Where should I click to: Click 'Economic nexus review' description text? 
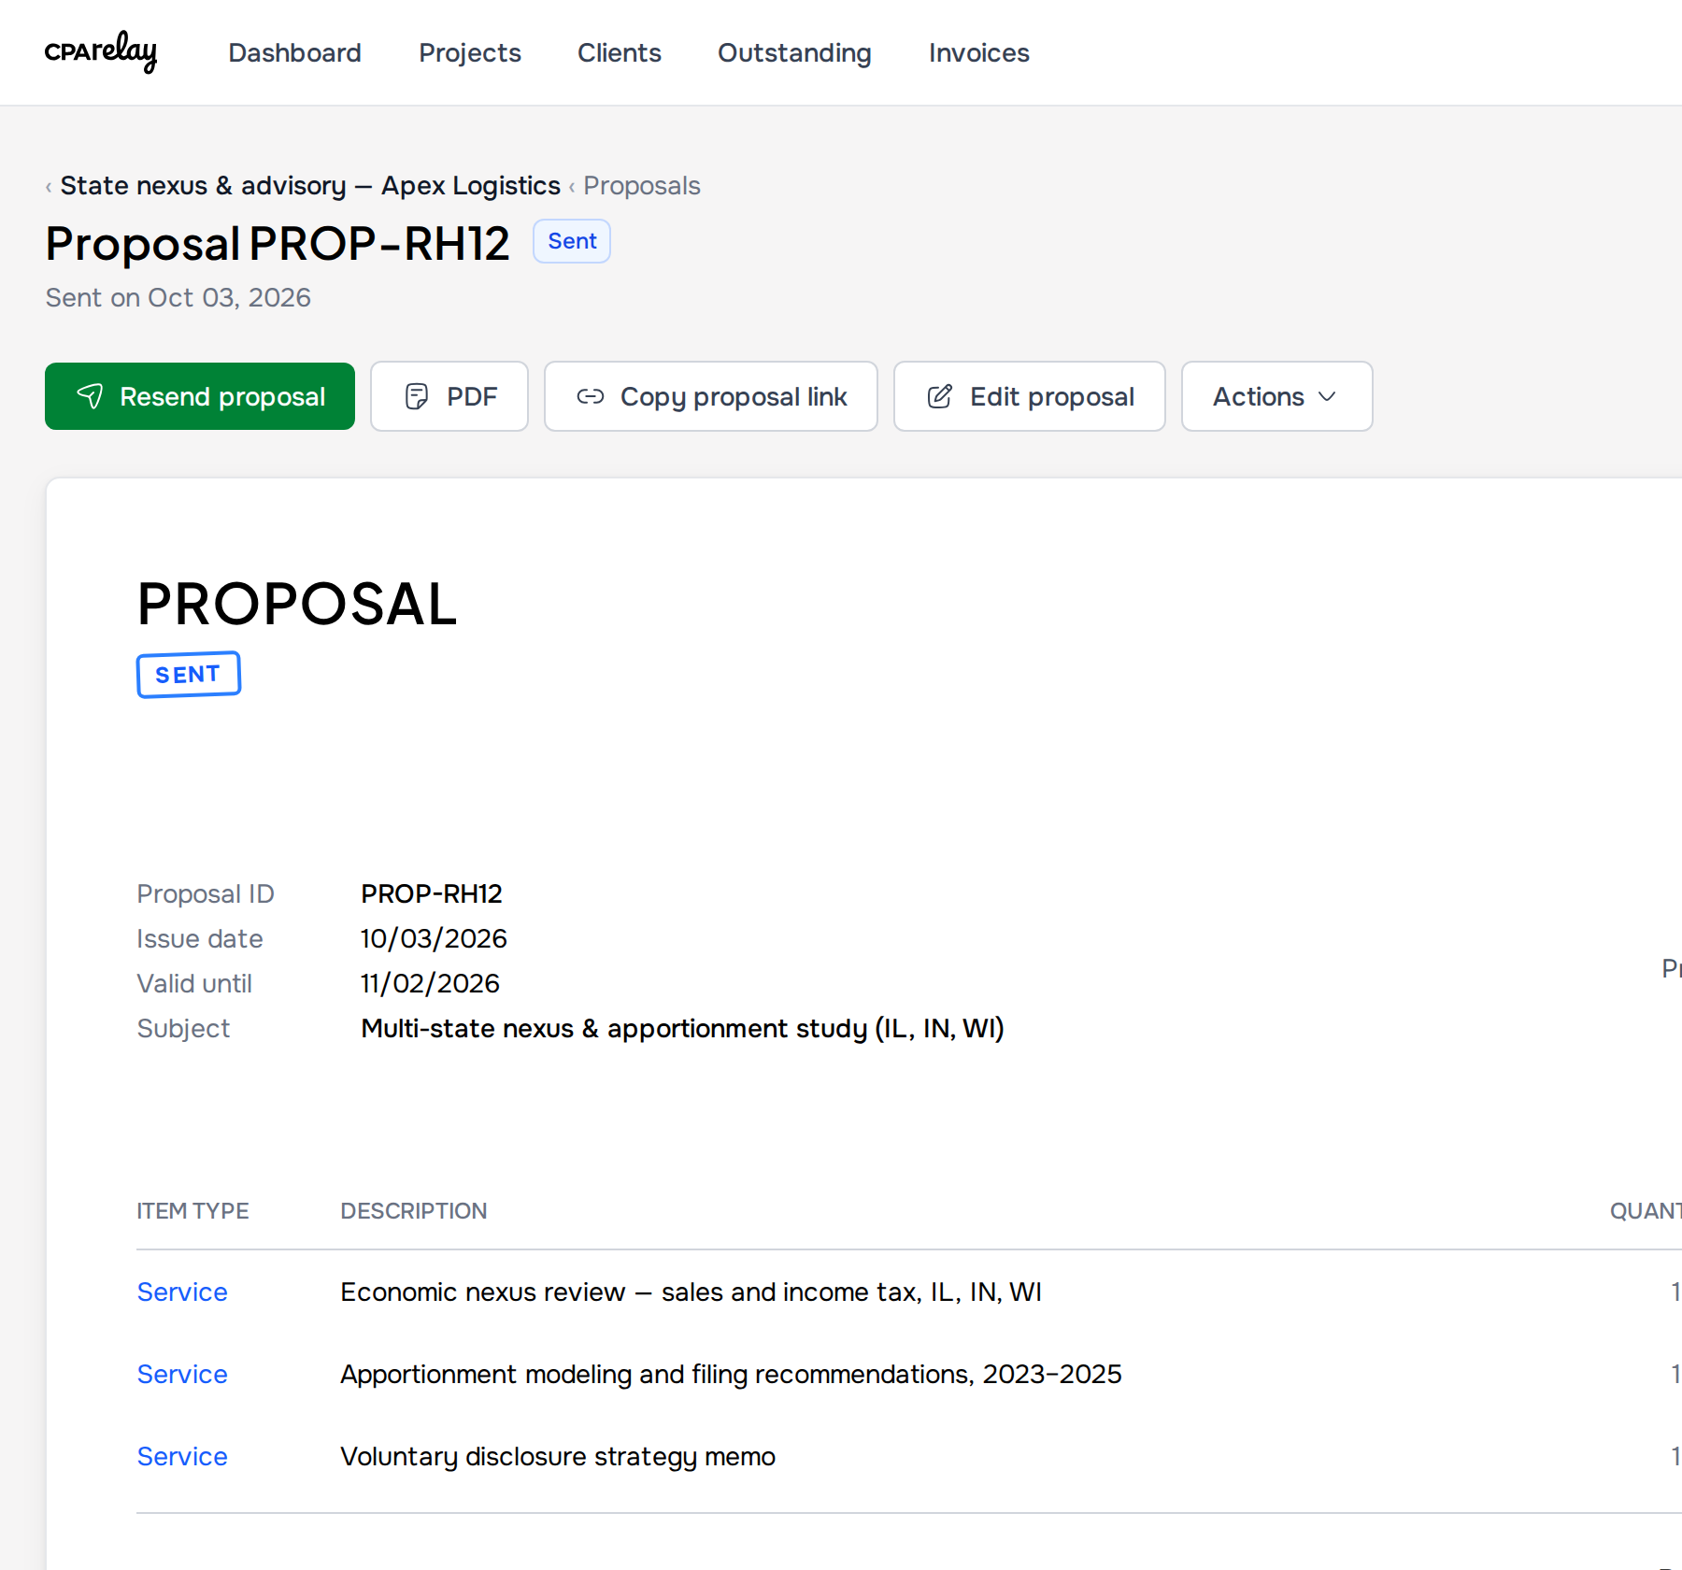coord(691,1292)
